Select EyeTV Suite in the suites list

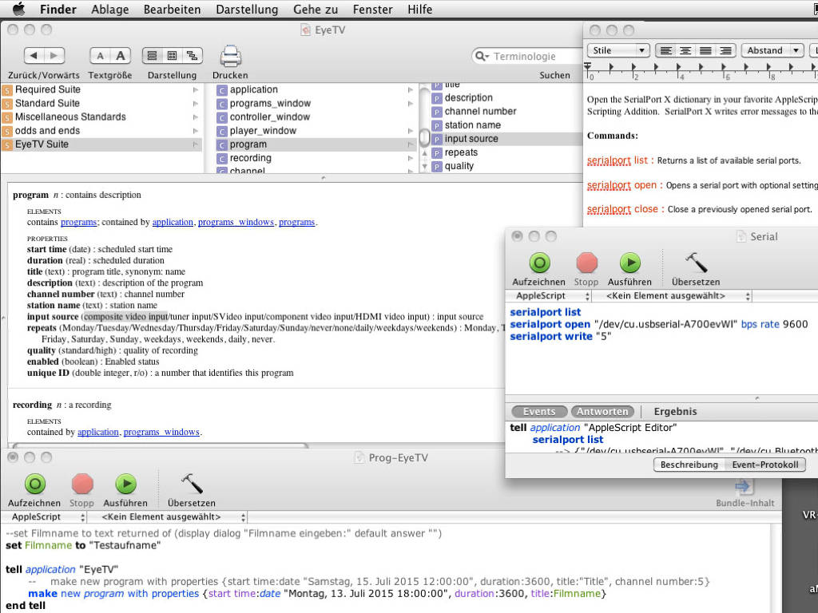(42, 144)
